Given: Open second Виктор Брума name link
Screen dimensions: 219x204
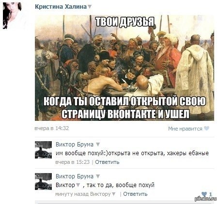Looking at the screenshot, I should tap(75, 176).
